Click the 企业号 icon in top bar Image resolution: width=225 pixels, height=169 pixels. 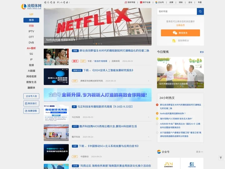point(157,2)
